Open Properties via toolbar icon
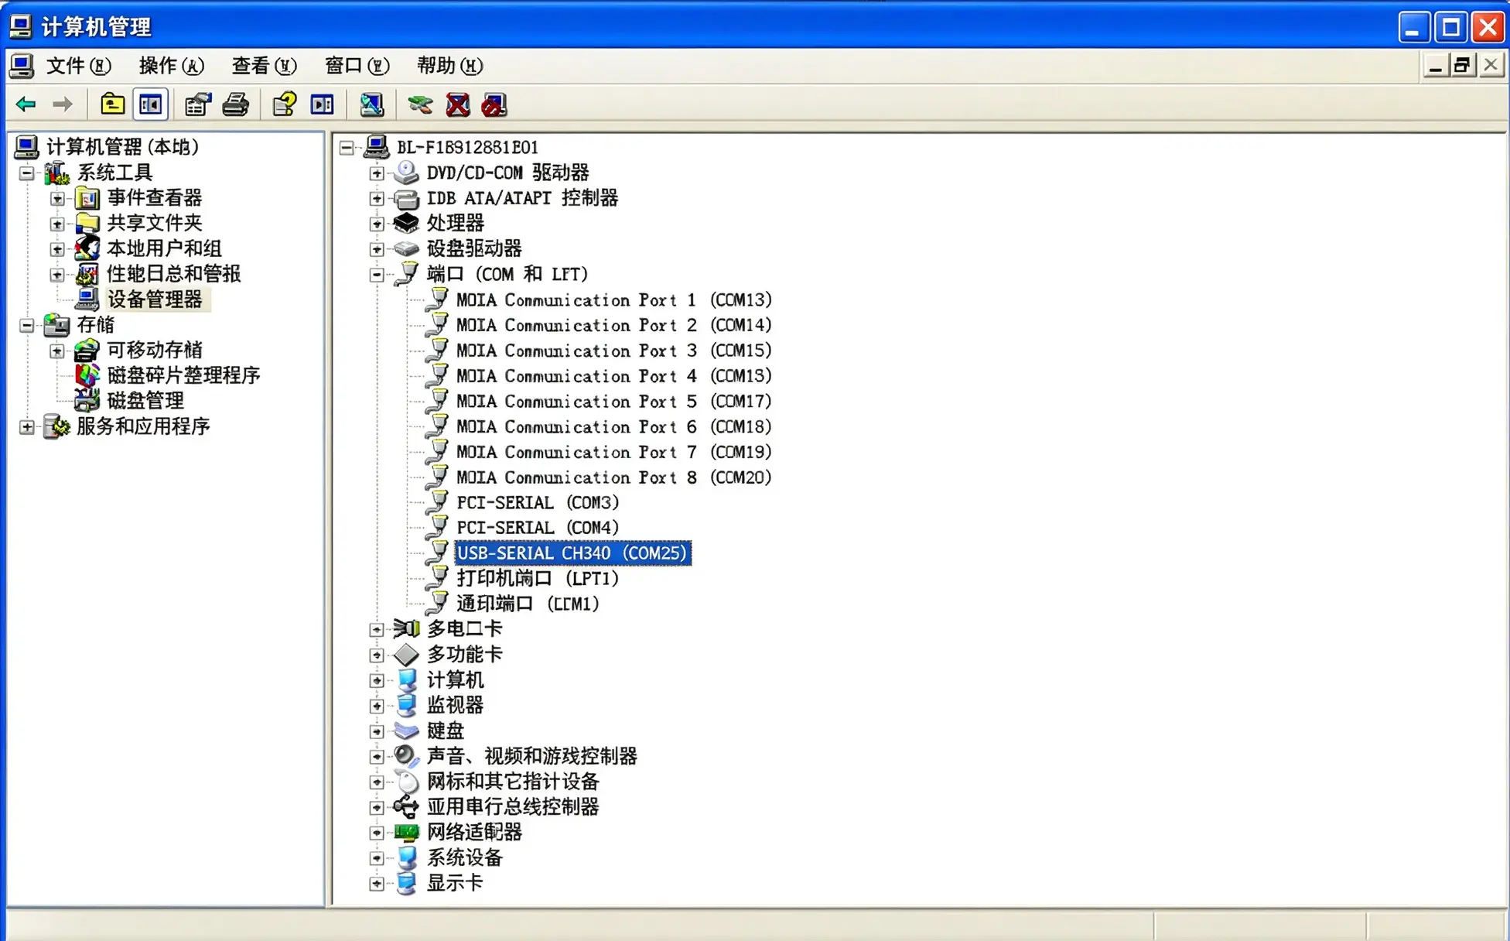This screenshot has width=1510, height=941. [x=198, y=104]
